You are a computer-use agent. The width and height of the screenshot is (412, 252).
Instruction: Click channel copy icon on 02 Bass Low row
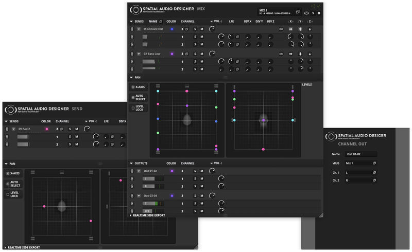186,54
